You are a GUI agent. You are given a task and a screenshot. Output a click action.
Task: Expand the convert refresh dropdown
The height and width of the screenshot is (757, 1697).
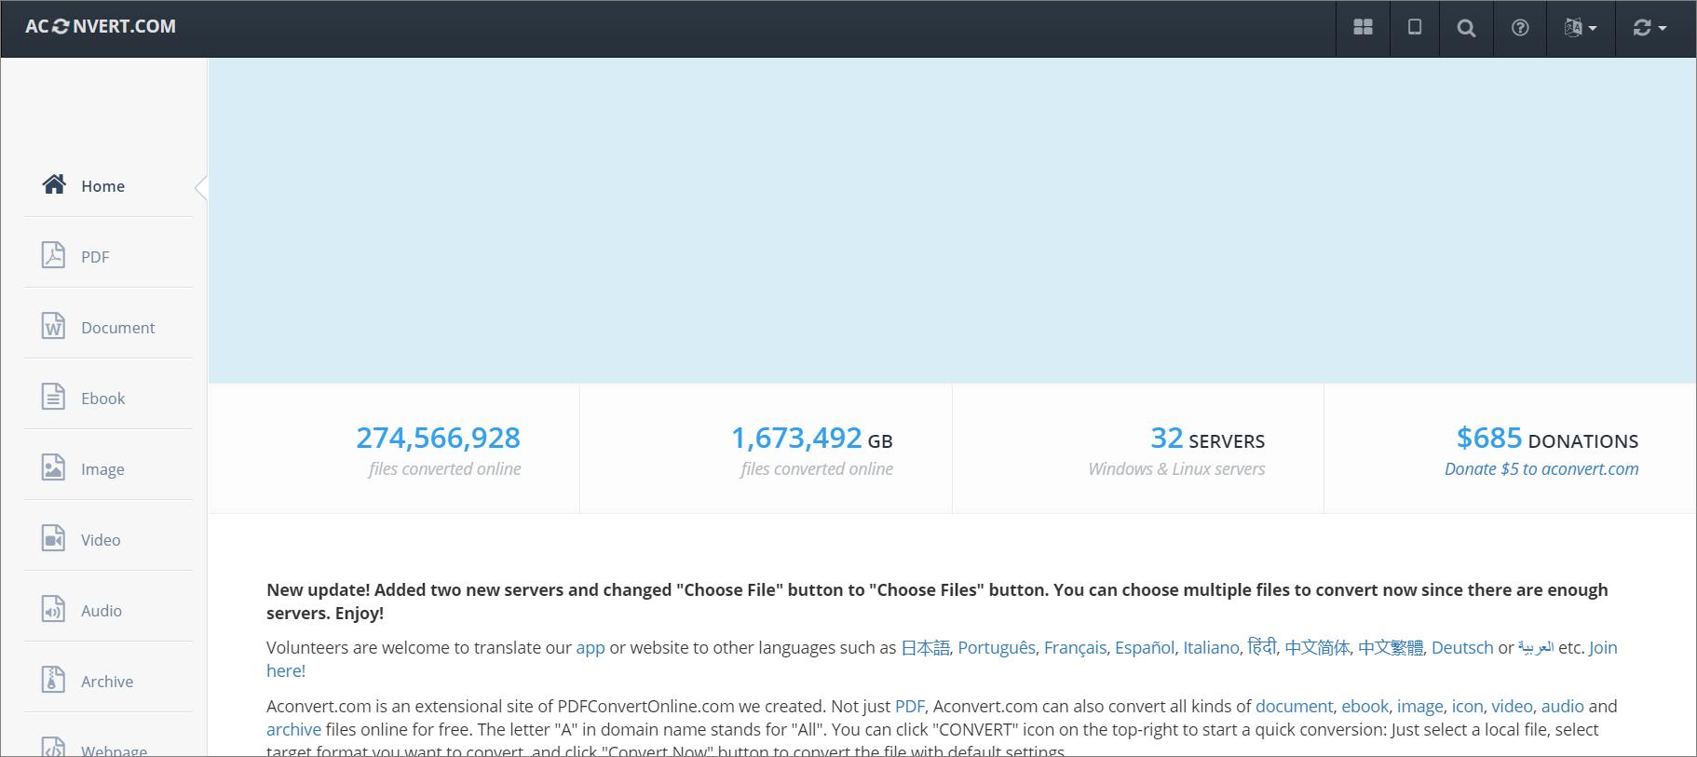tap(1649, 28)
